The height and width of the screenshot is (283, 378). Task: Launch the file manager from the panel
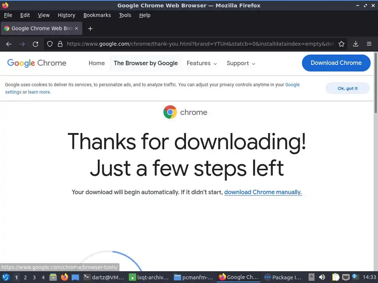[x=53, y=277]
